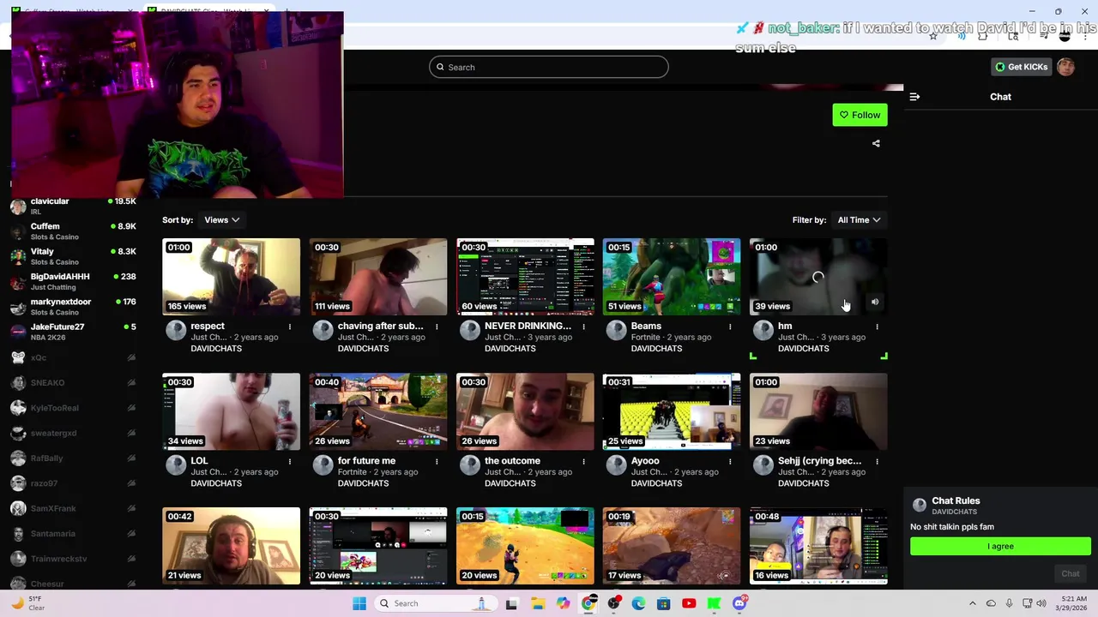
Task: Open DAVIDCHATS link under 'the outcome' clip
Action: click(510, 483)
